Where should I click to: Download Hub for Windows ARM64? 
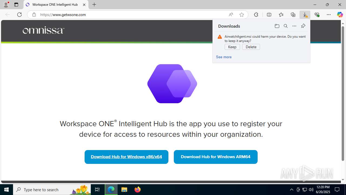216,157
